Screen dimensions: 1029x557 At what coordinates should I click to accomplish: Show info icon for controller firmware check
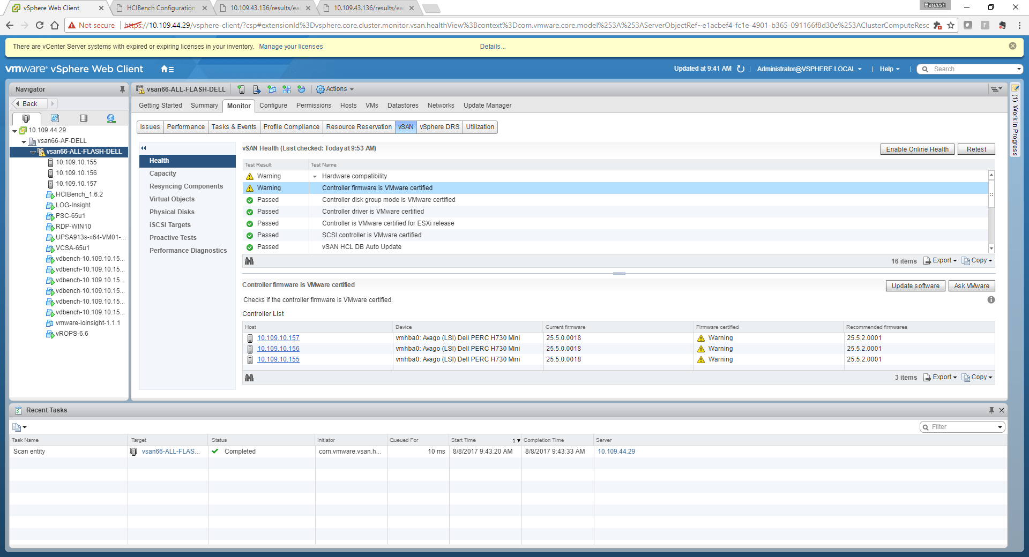[991, 300]
